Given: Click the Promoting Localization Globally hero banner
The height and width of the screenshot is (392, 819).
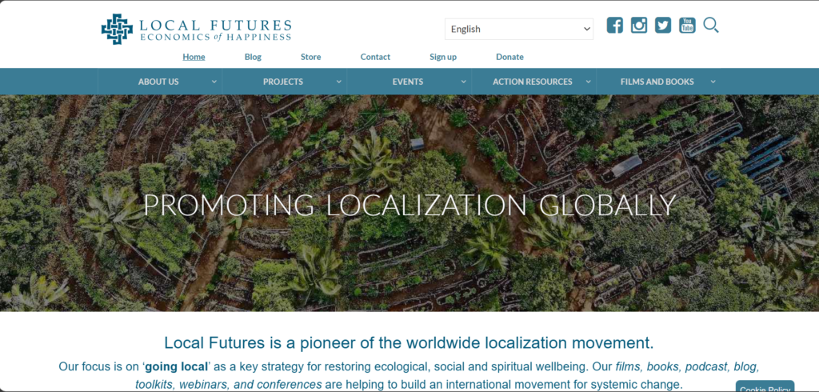Looking at the screenshot, I should (x=409, y=202).
